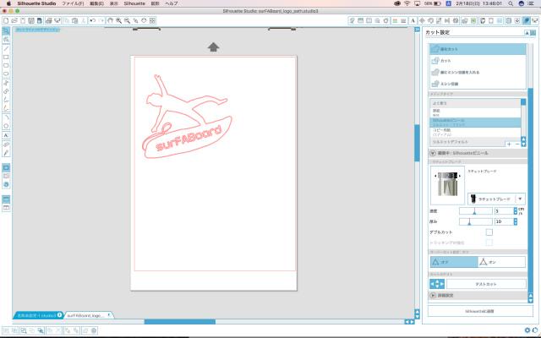Add a media type with the plus button
The width and height of the screenshot is (541, 338).
[509, 144]
